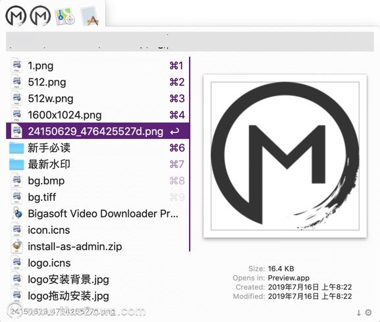Image resolution: width=380 pixels, height=322 pixels.
Task: Select the Bigasoft Video Downloader Pr... entry
Action: pyautogui.click(x=97, y=214)
